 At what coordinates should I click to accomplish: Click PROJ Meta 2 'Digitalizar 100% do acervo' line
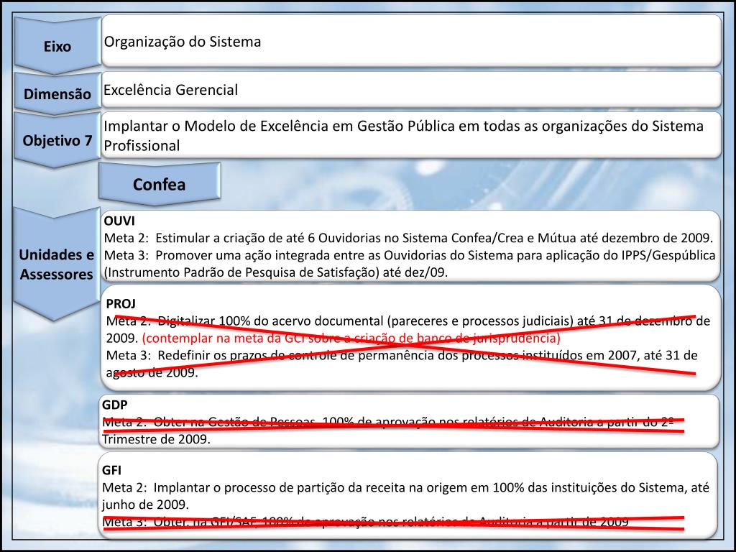pyautogui.click(x=408, y=321)
